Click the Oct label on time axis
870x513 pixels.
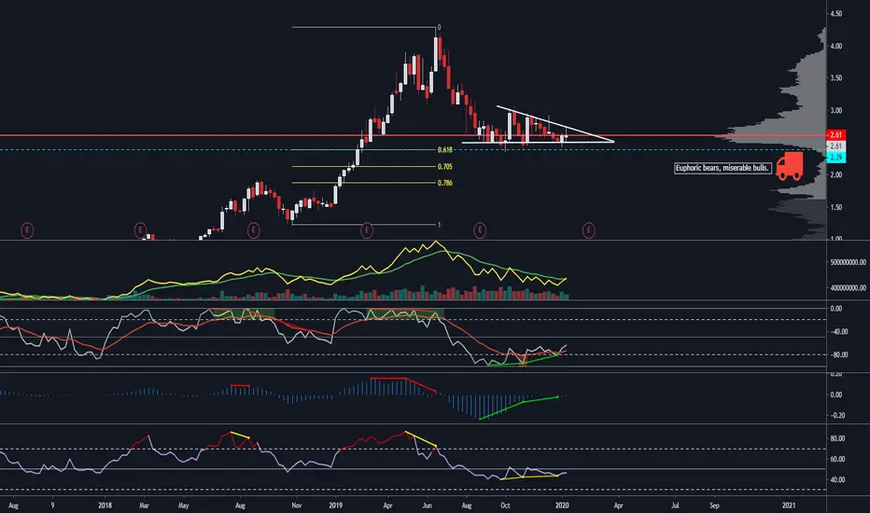[505, 506]
